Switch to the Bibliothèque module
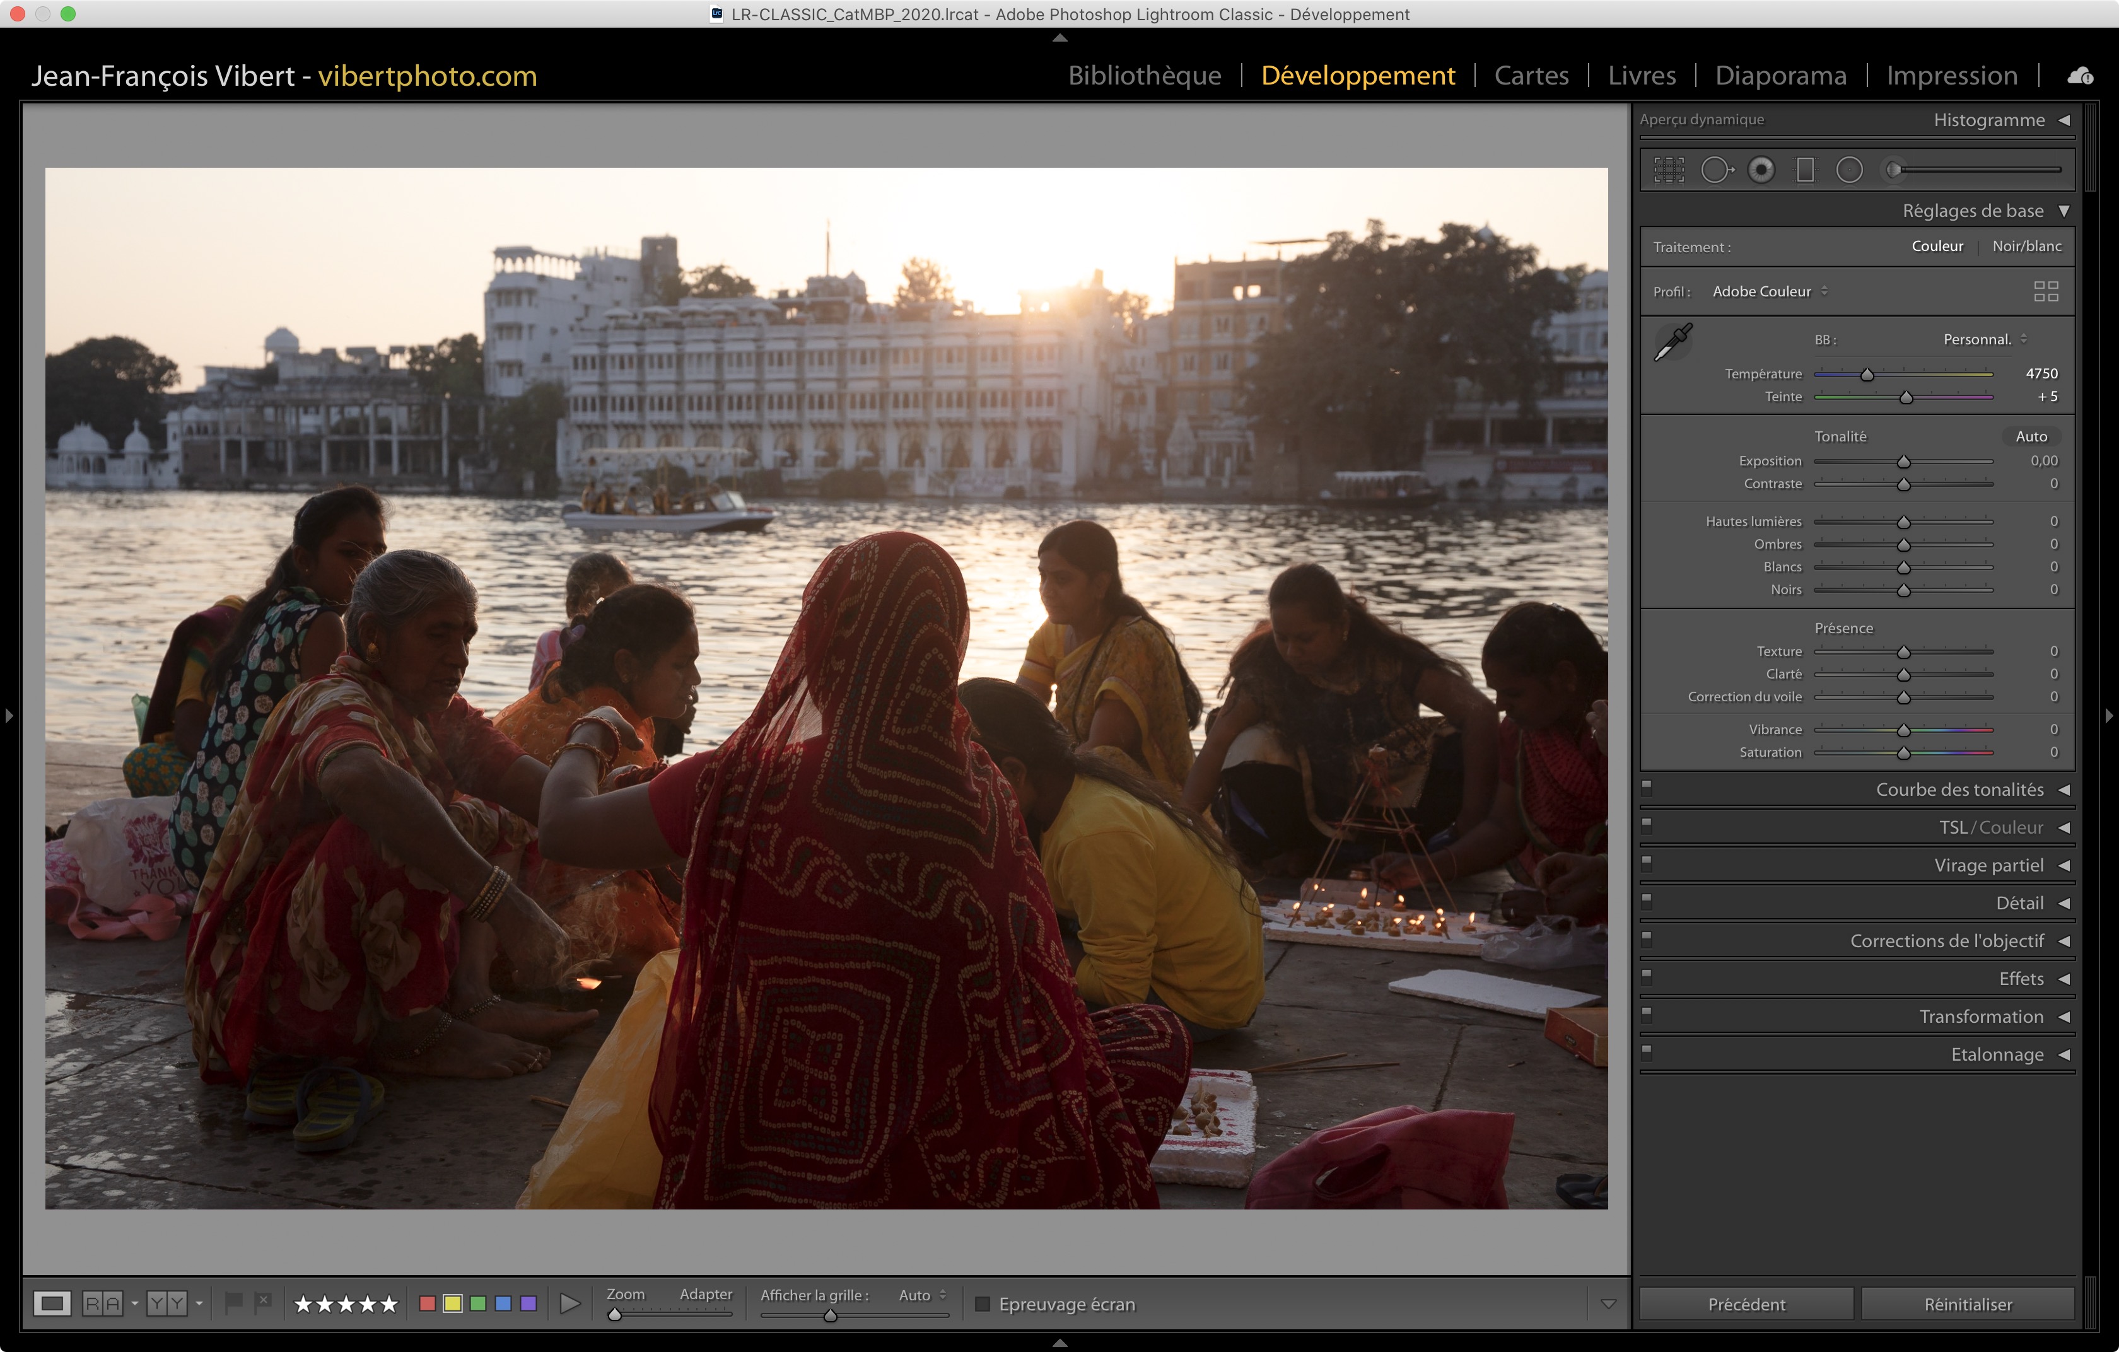The image size is (2119, 1352). click(x=1144, y=76)
